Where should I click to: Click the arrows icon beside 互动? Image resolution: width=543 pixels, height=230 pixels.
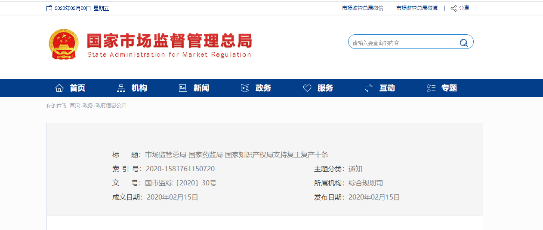pyautogui.click(x=369, y=88)
